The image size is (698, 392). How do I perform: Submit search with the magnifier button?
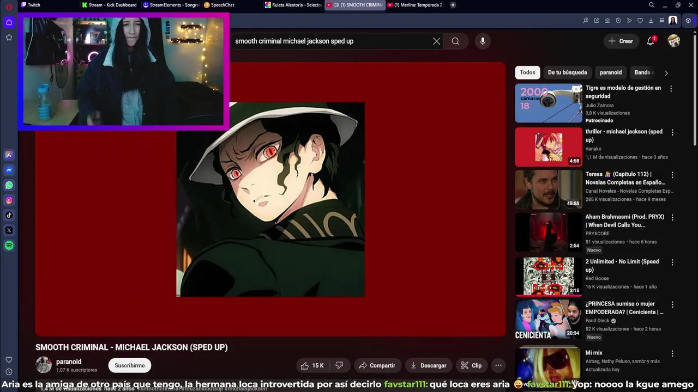pyautogui.click(x=455, y=41)
